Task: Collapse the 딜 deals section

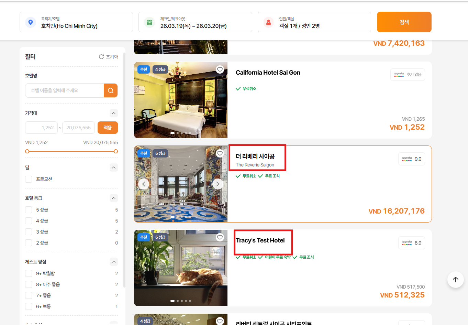Action: [114, 167]
